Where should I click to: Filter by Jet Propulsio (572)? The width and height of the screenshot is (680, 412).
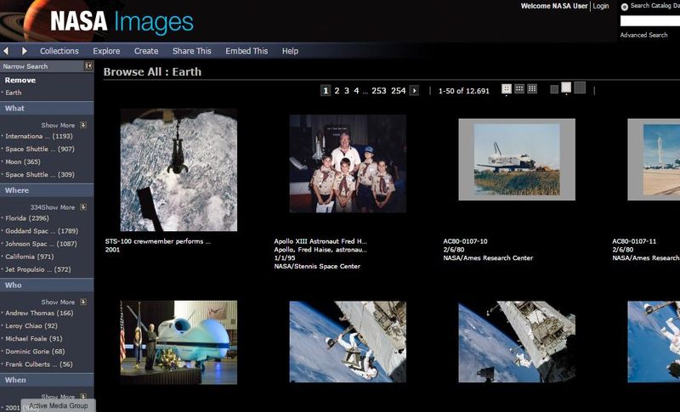click(x=38, y=269)
